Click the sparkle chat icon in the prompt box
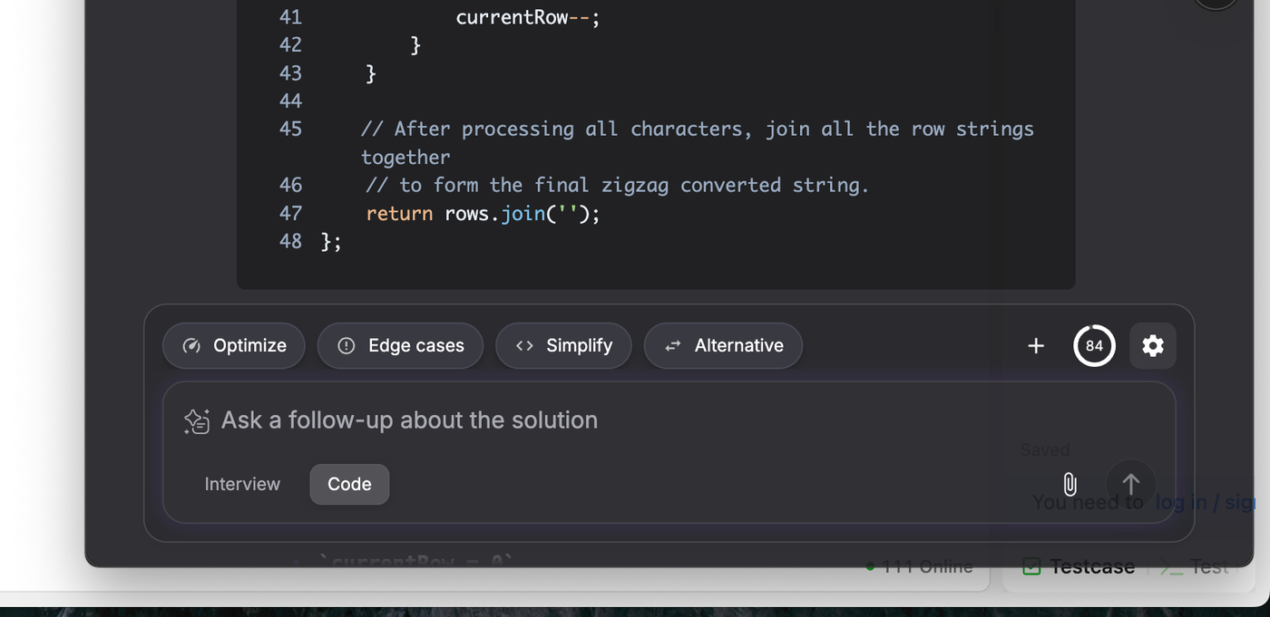 click(x=197, y=421)
